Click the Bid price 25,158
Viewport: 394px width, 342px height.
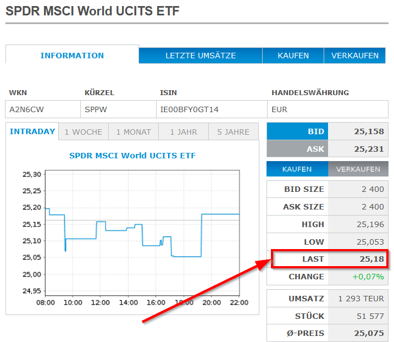[369, 131]
